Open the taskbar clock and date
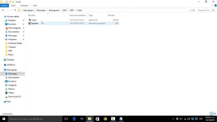 click(210, 119)
